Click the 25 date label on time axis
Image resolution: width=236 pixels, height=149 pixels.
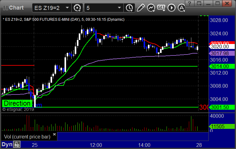35,145
